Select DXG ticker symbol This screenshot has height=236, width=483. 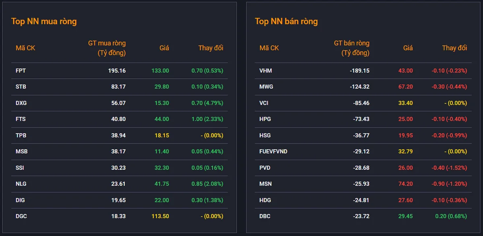[21, 103]
